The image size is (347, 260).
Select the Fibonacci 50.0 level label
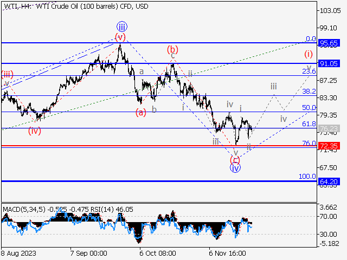[309, 108]
